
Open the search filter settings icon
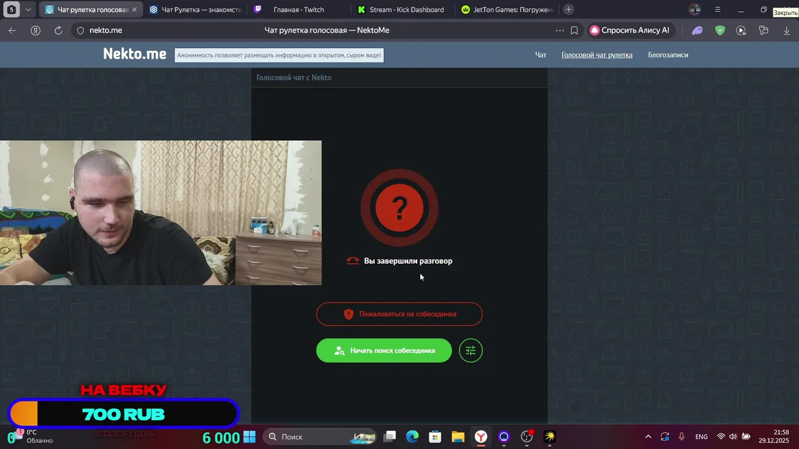[471, 350]
